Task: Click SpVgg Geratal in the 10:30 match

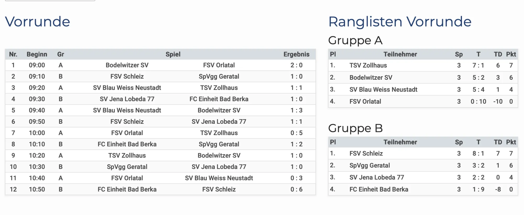Action: point(127,167)
